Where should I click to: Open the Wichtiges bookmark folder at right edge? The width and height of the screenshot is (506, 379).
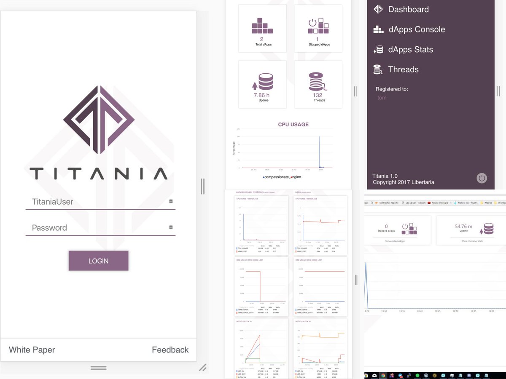coord(500,203)
